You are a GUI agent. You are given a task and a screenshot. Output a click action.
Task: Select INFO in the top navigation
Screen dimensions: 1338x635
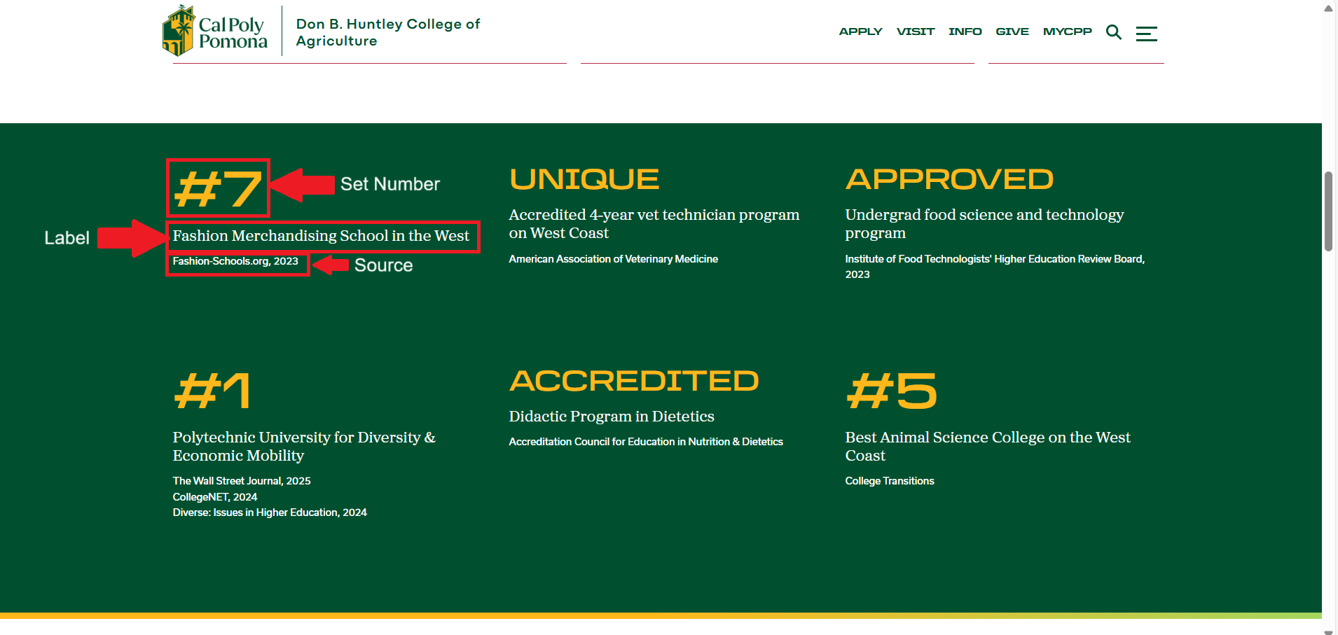965,32
